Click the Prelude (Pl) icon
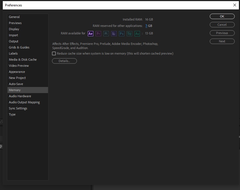240x190 pixels. pos(106,34)
